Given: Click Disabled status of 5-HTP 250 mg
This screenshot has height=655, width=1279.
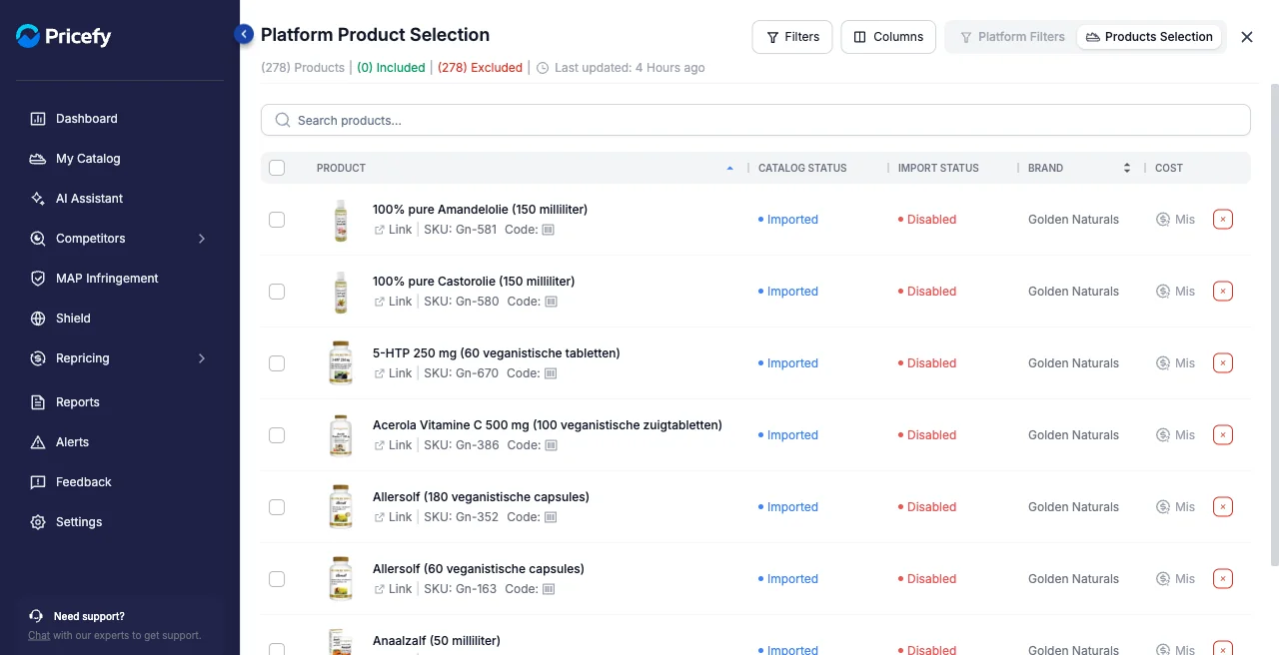Looking at the screenshot, I should coord(927,363).
